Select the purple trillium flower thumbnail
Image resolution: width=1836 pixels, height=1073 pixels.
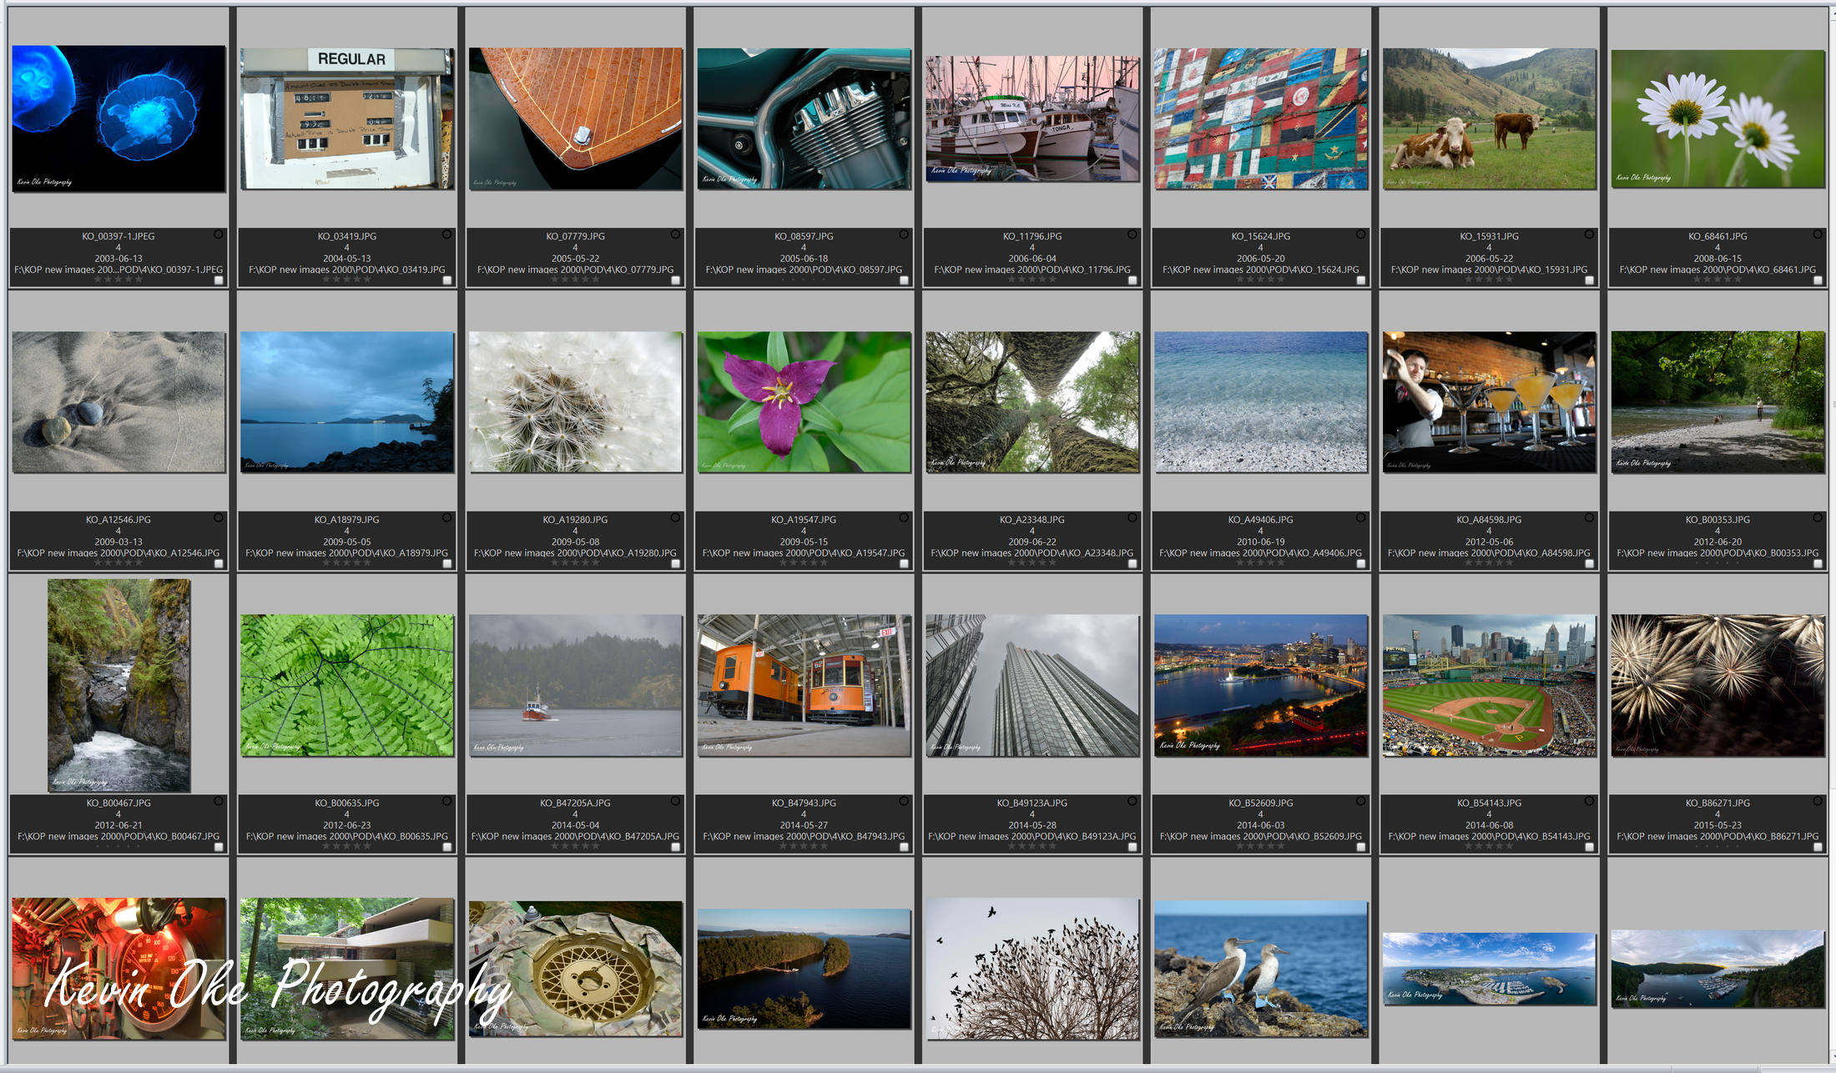point(804,402)
